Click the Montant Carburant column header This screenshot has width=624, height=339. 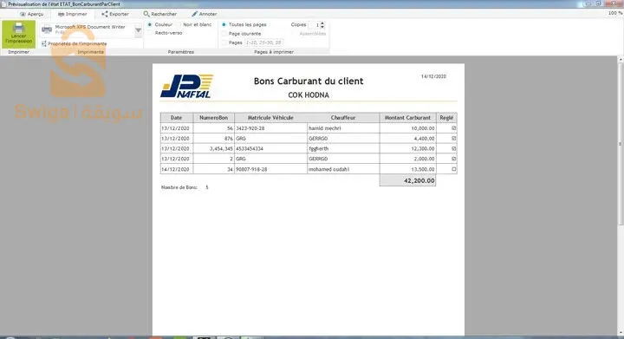[x=407, y=118]
